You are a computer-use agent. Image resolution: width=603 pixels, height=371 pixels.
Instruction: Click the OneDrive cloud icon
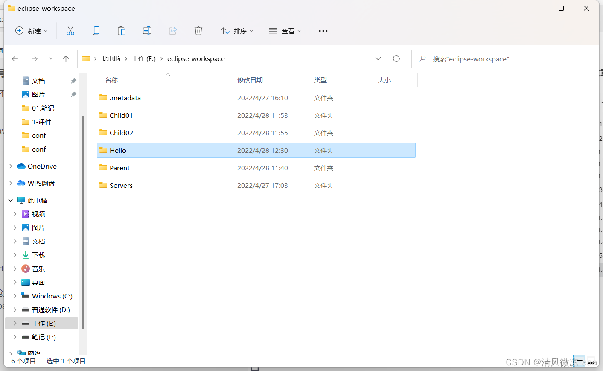tap(21, 166)
